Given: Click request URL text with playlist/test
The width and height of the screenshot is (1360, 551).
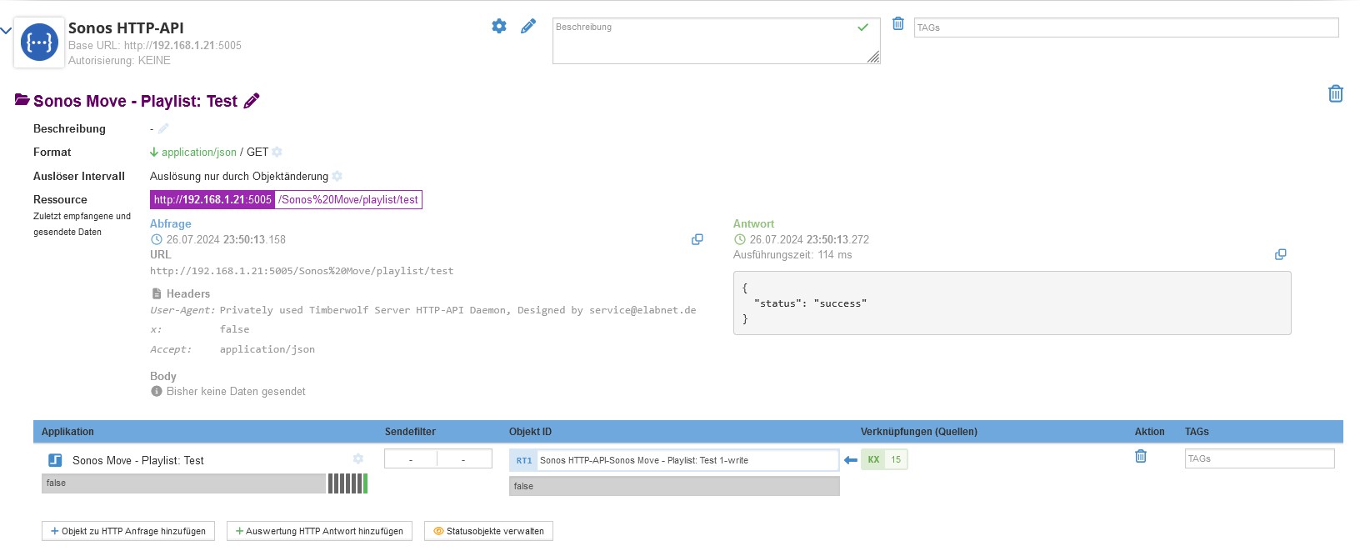Looking at the screenshot, I should (302, 271).
